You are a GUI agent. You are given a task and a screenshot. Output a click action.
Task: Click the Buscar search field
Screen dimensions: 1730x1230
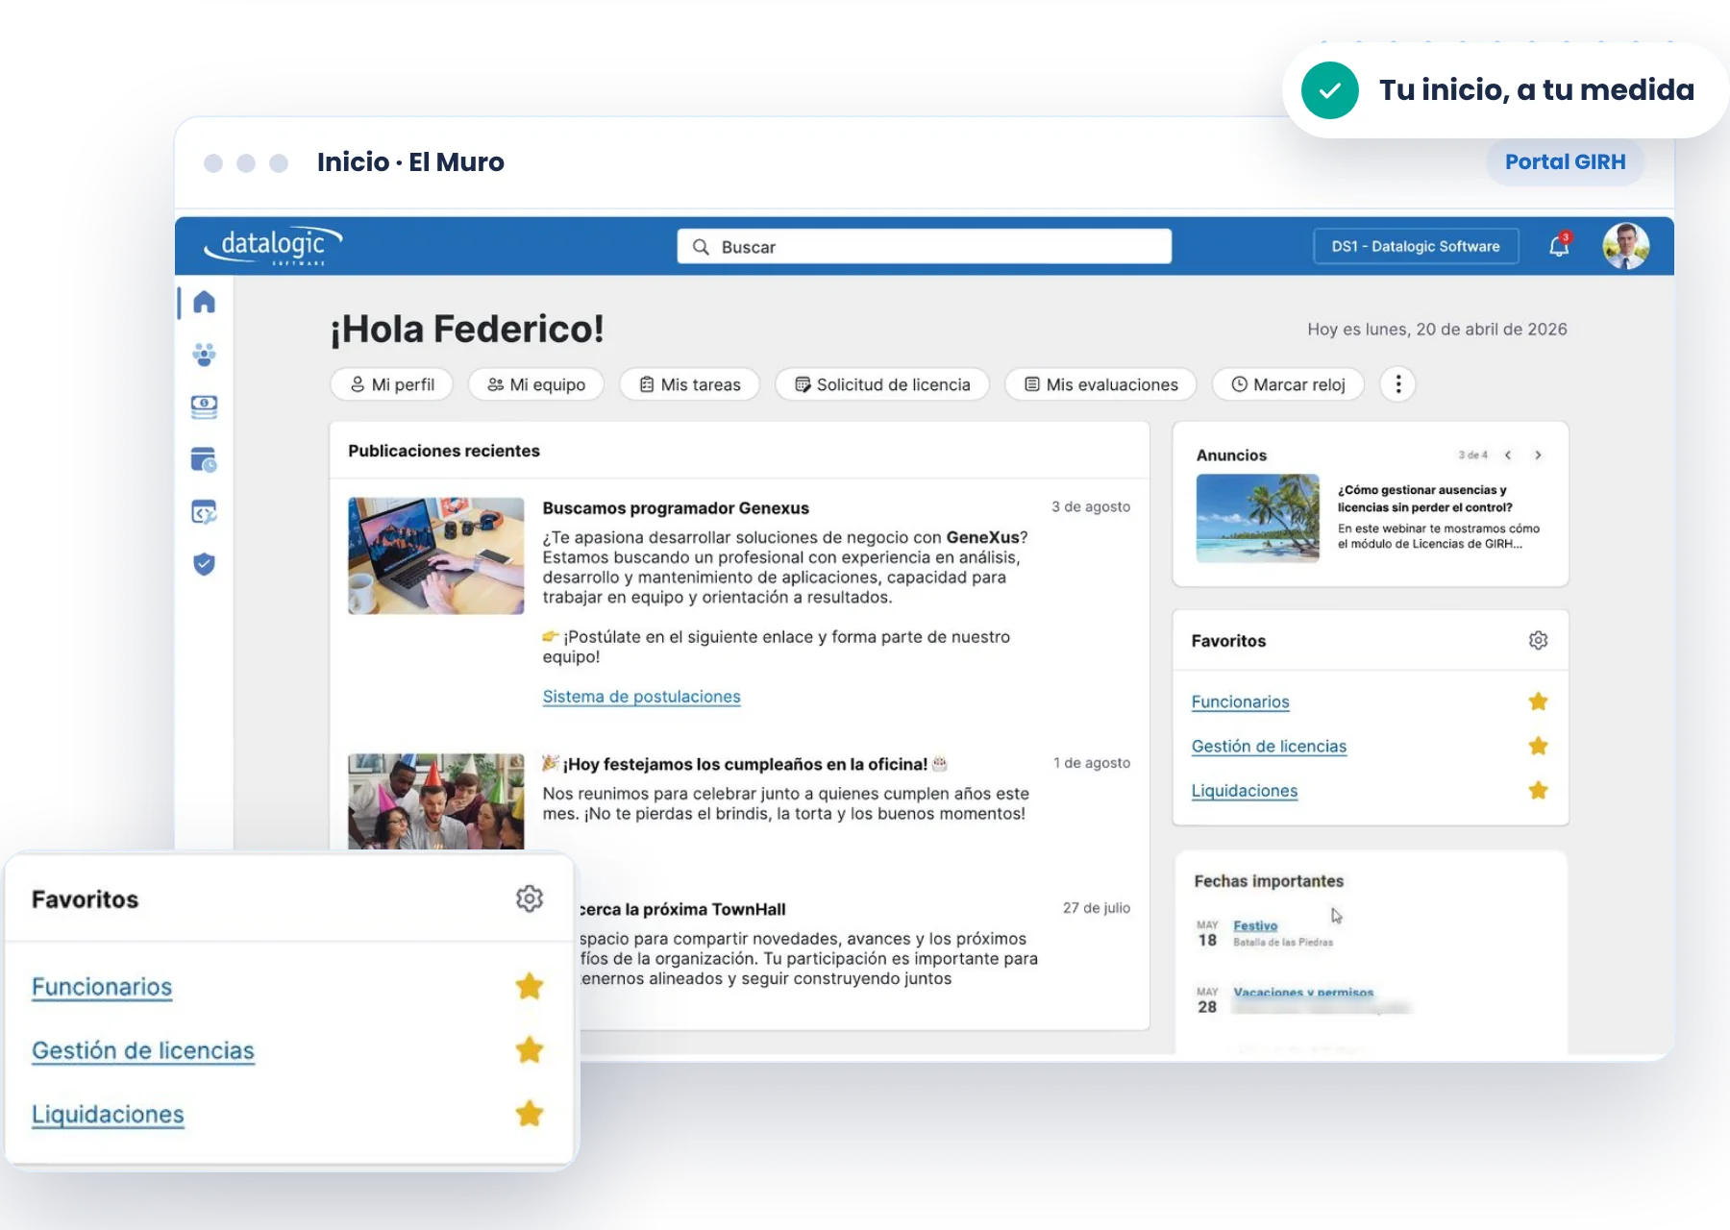click(924, 246)
